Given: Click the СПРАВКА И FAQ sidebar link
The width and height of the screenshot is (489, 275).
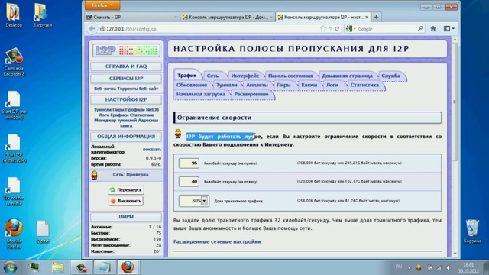Looking at the screenshot, I should pos(126,66).
